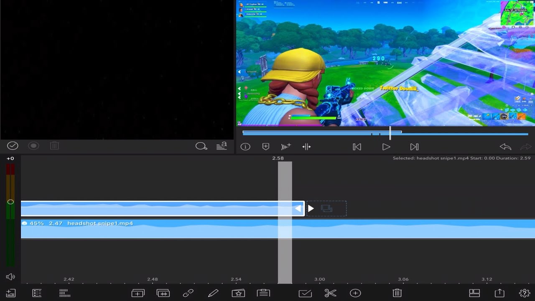Click the circled plus add icon
The height and width of the screenshot is (301, 535).
point(355,293)
